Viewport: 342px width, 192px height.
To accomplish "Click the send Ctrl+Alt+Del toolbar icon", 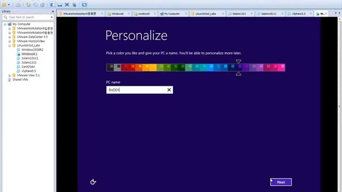I will pos(18,5).
